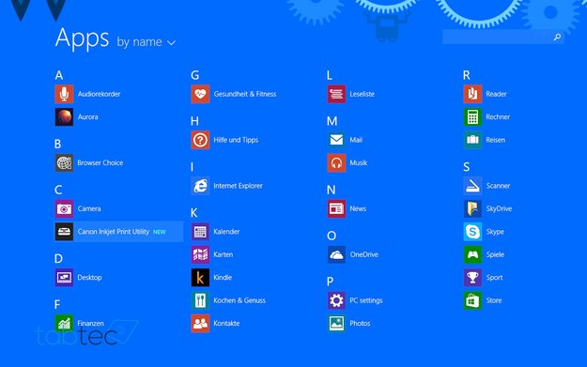Jump via the letter A header
This screenshot has height=367, width=587.
click(x=59, y=75)
